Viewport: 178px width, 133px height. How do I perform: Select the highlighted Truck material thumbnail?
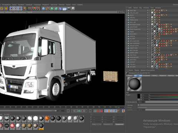click(41, 126)
